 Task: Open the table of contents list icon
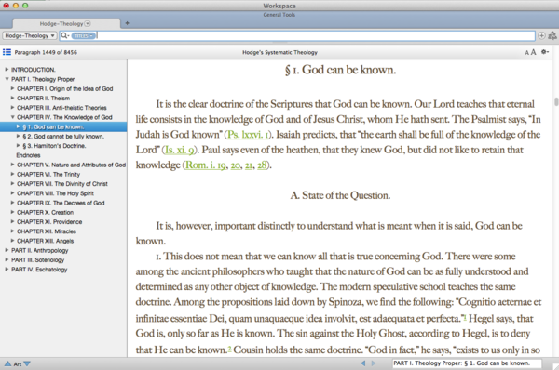[x=7, y=52]
